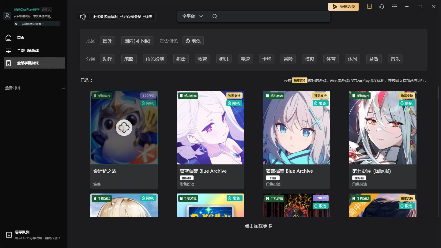Open 显示队列 queue panel
441x248 pixels.
[x=22, y=232]
